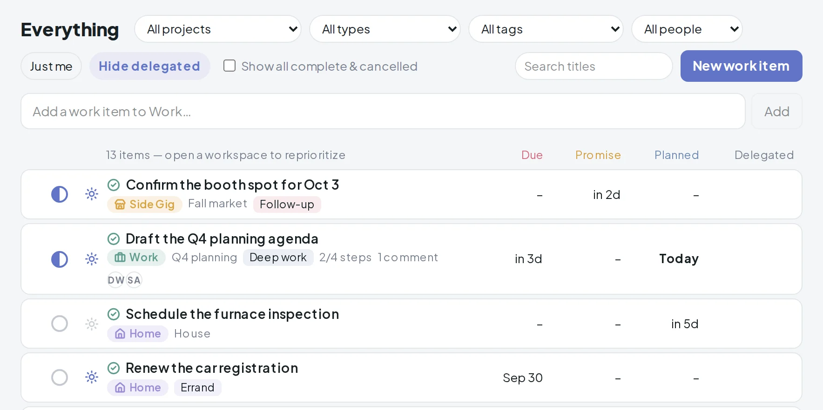Click the Delegated column header

click(x=764, y=155)
